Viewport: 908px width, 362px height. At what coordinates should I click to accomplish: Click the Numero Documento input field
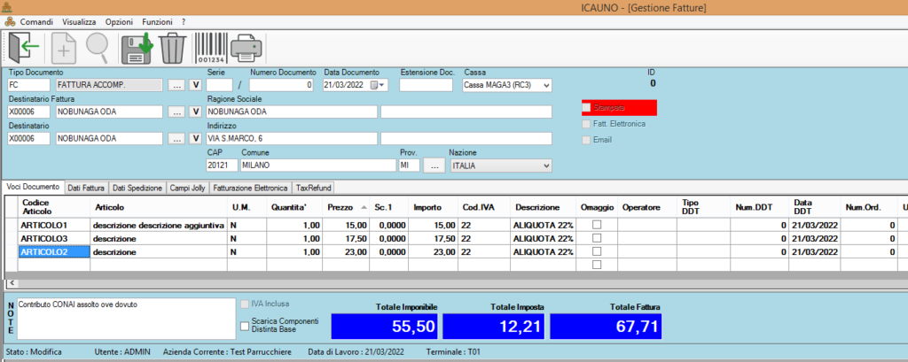click(x=280, y=85)
